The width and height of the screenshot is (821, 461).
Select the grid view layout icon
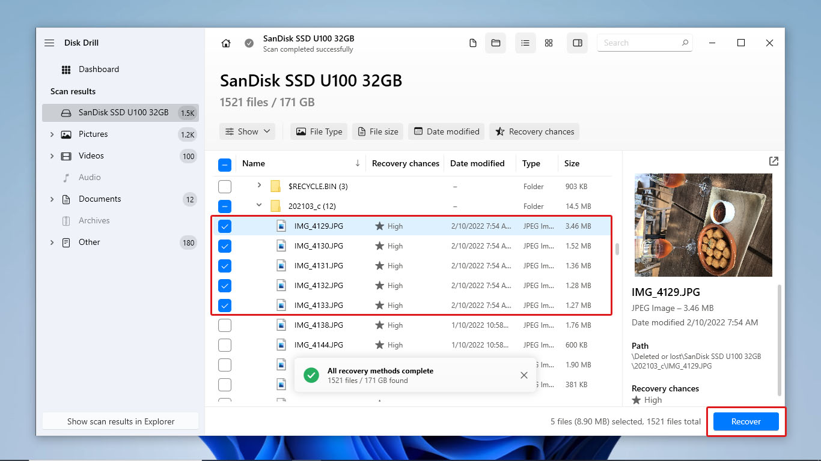coord(549,43)
